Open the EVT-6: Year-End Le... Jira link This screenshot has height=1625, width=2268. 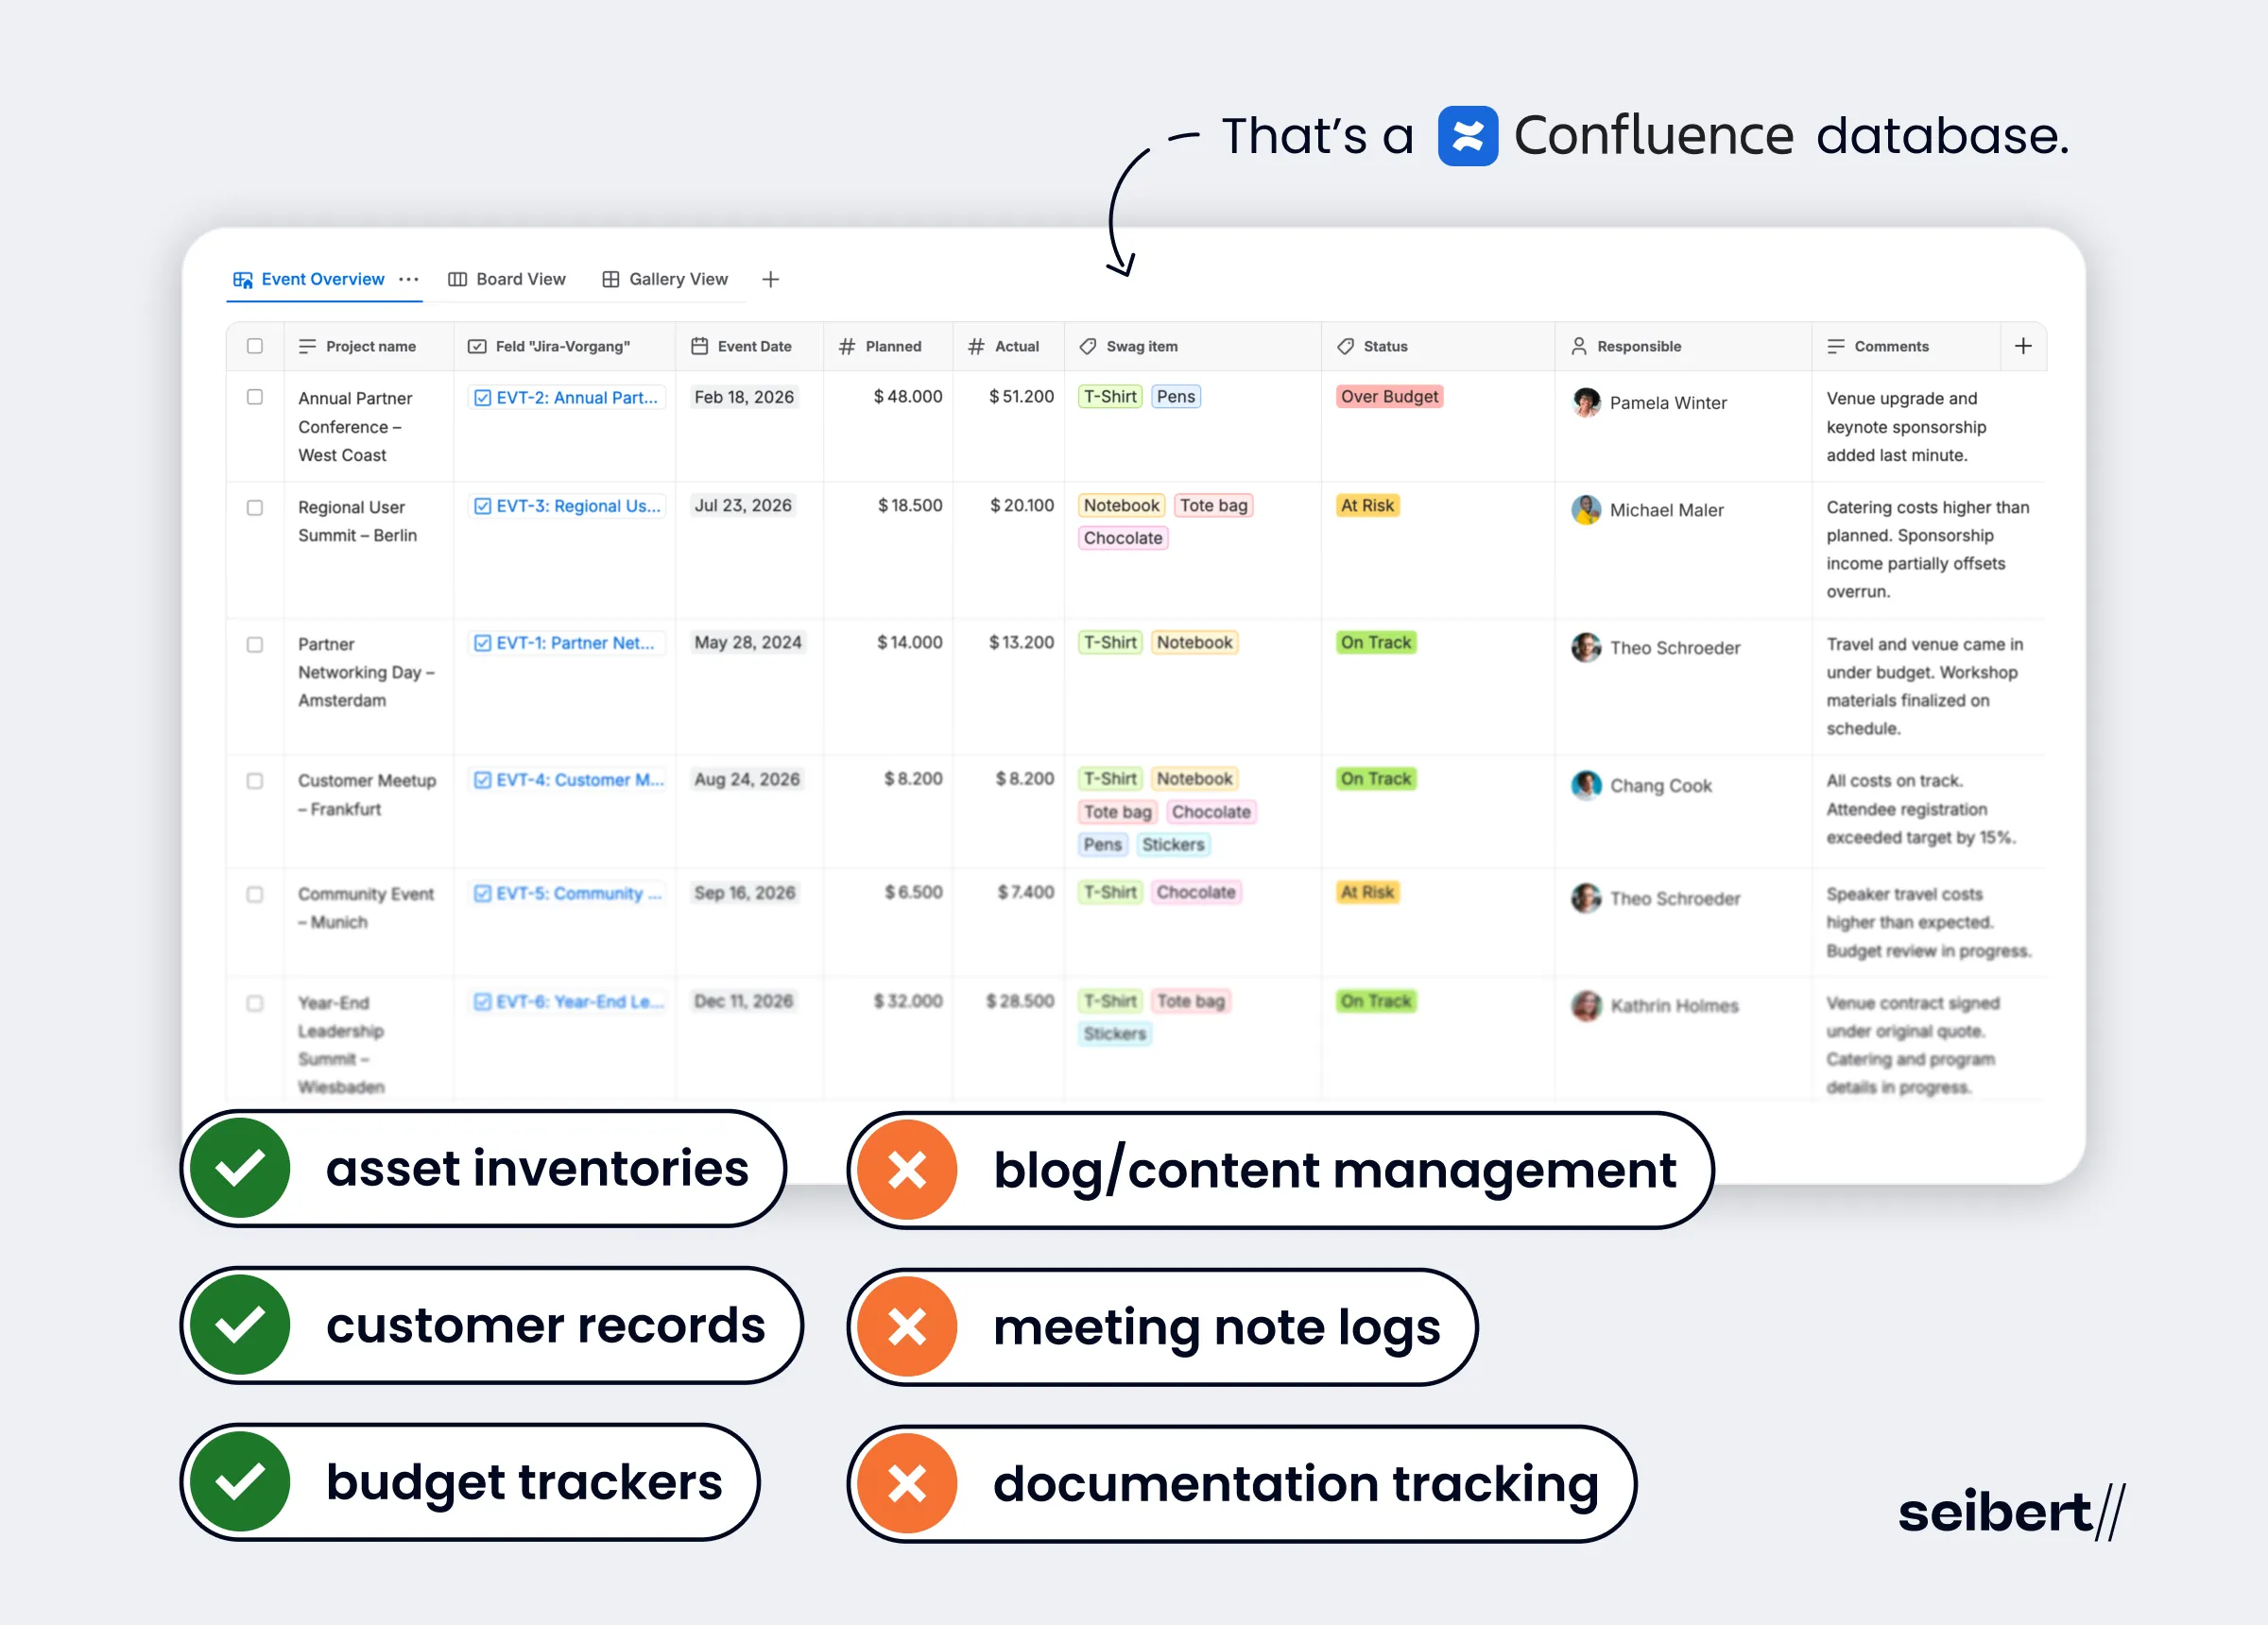[x=568, y=1001]
